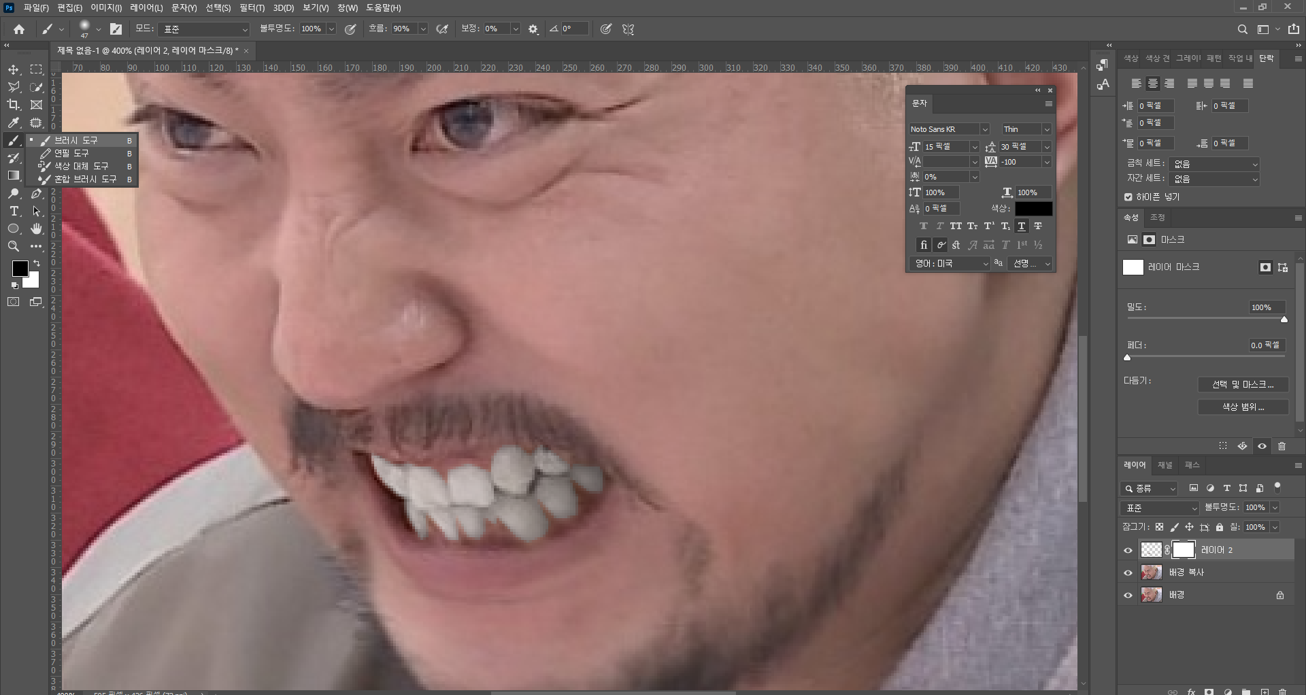Open 이미지(I) menu
1306x695 pixels.
(x=106, y=7)
